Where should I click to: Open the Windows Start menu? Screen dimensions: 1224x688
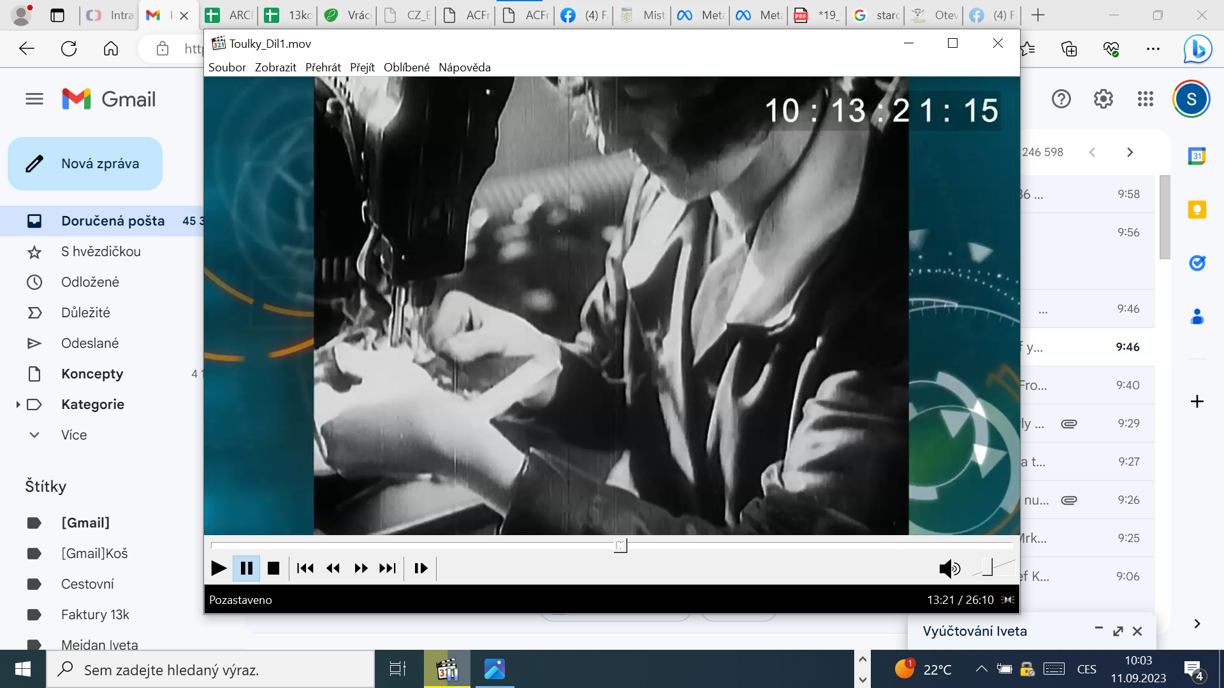coord(23,669)
